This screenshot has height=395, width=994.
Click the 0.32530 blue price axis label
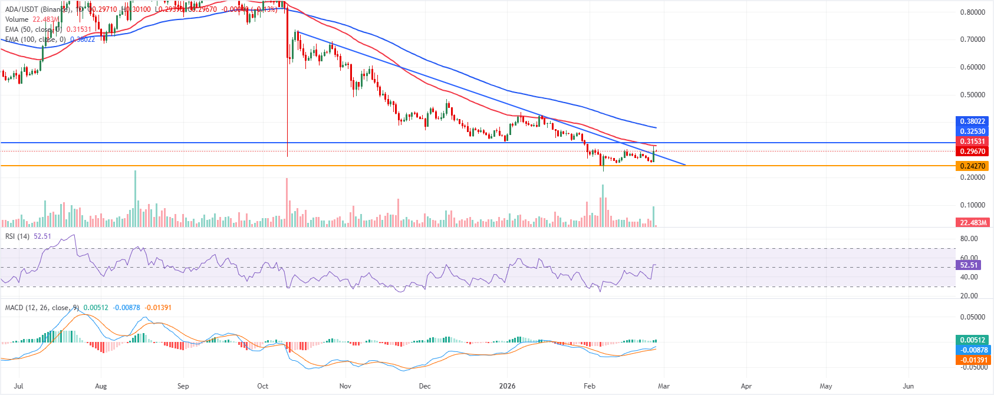pos(972,131)
